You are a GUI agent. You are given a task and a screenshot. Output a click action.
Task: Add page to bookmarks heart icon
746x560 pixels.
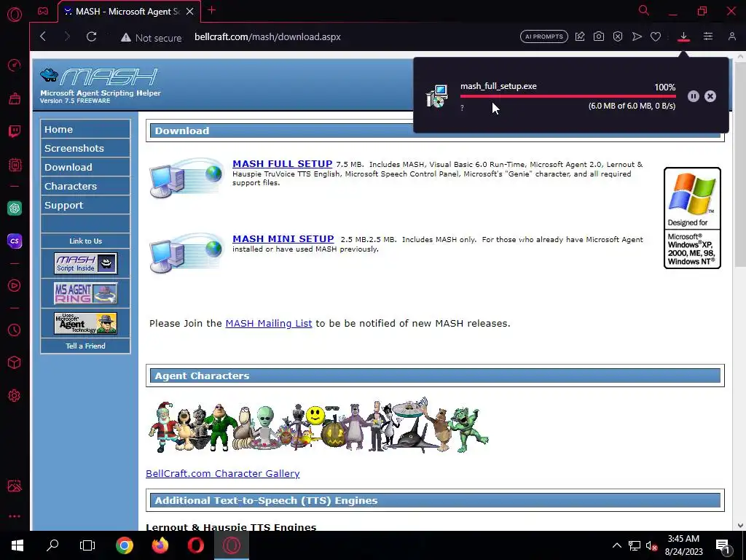(656, 36)
